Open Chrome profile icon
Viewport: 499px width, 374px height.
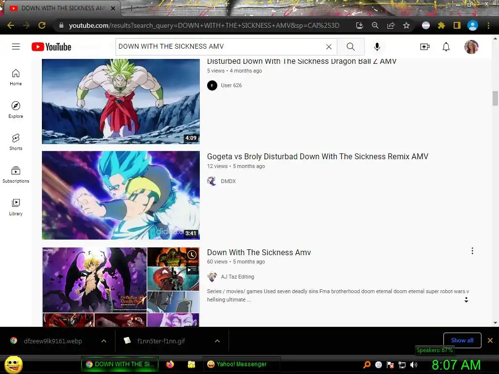pos(473,25)
